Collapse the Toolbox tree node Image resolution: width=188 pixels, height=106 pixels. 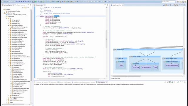(3, 9)
